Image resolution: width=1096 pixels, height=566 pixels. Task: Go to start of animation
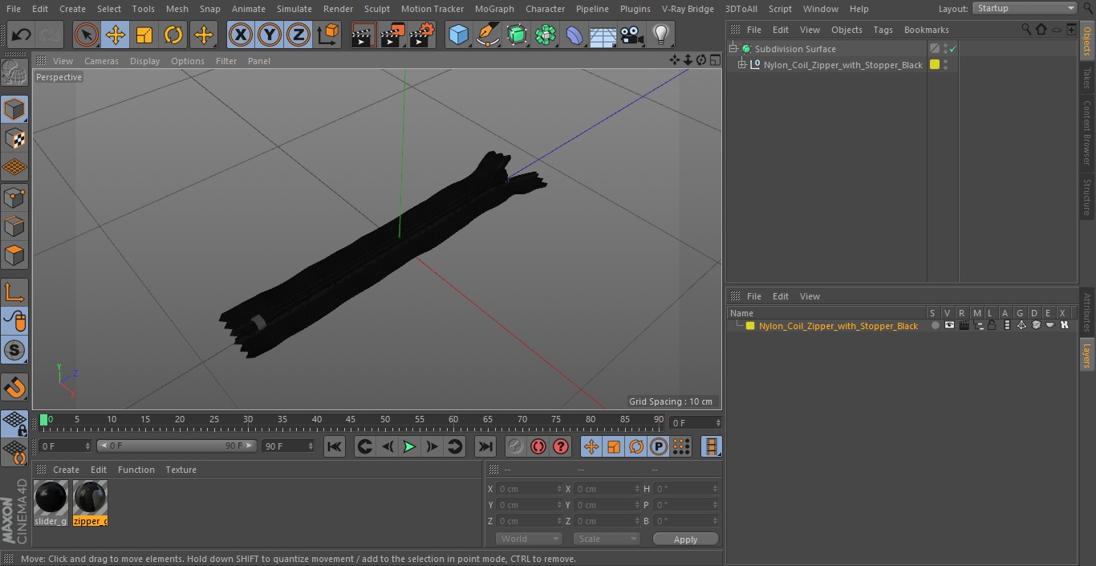pos(335,446)
